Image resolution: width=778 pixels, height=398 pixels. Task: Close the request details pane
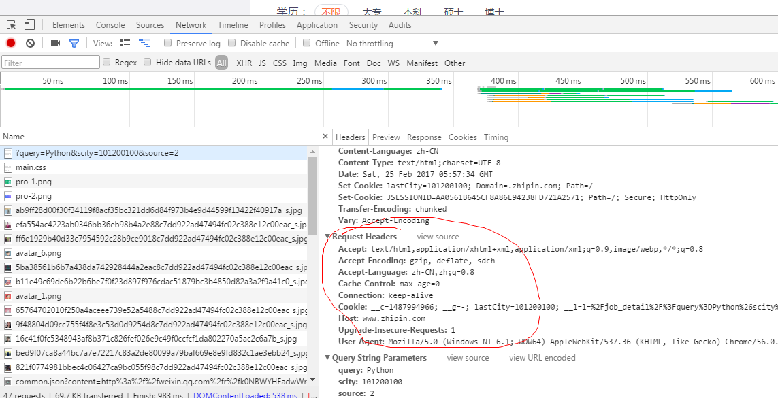(325, 136)
